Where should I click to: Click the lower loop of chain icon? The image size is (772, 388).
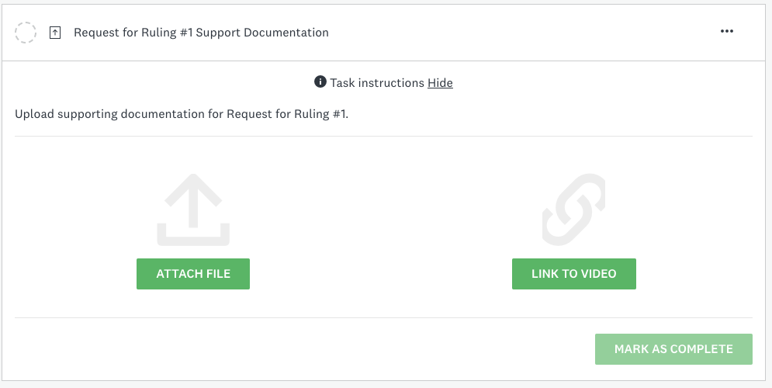[559, 226]
